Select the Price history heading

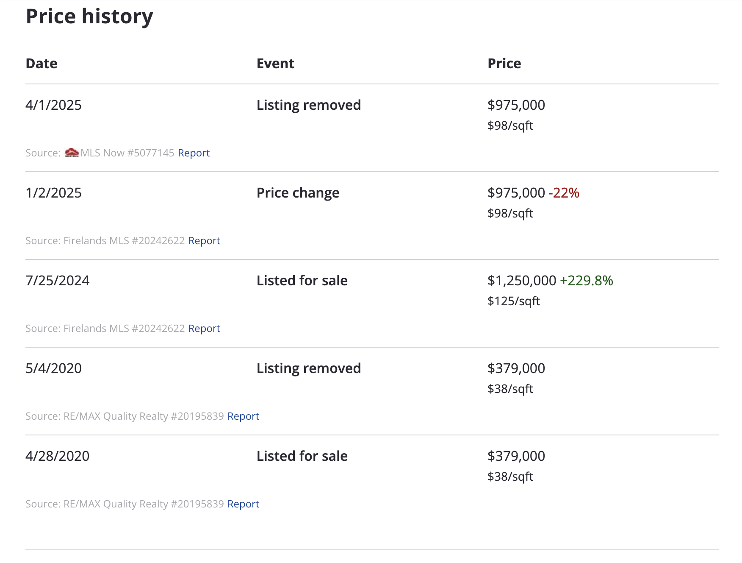[89, 17]
